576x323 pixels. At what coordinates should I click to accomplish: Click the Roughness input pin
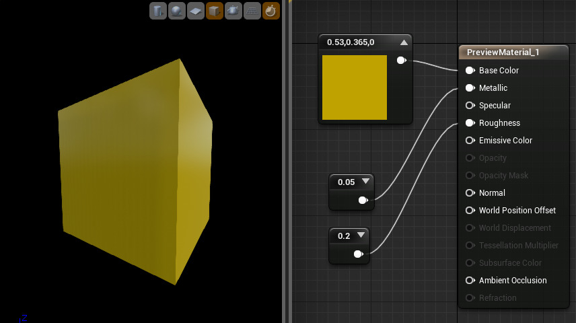[x=470, y=122]
